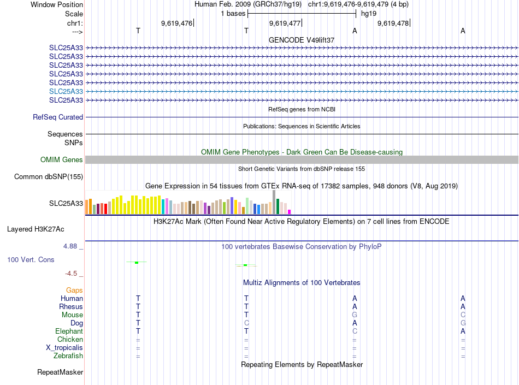The image size is (519, 385).
Task: Click the 'OMIM Genes' side label
Action: [x=62, y=160]
